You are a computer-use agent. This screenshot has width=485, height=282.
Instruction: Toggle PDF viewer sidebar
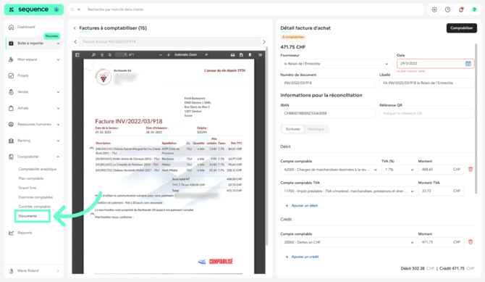[x=77, y=55]
